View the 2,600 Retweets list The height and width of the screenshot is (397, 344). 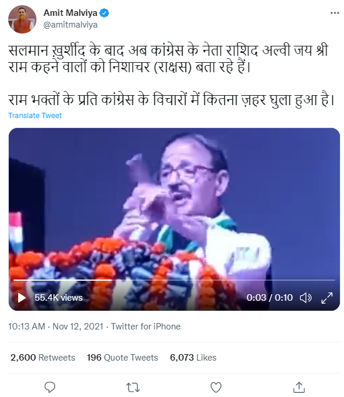[x=43, y=358]
